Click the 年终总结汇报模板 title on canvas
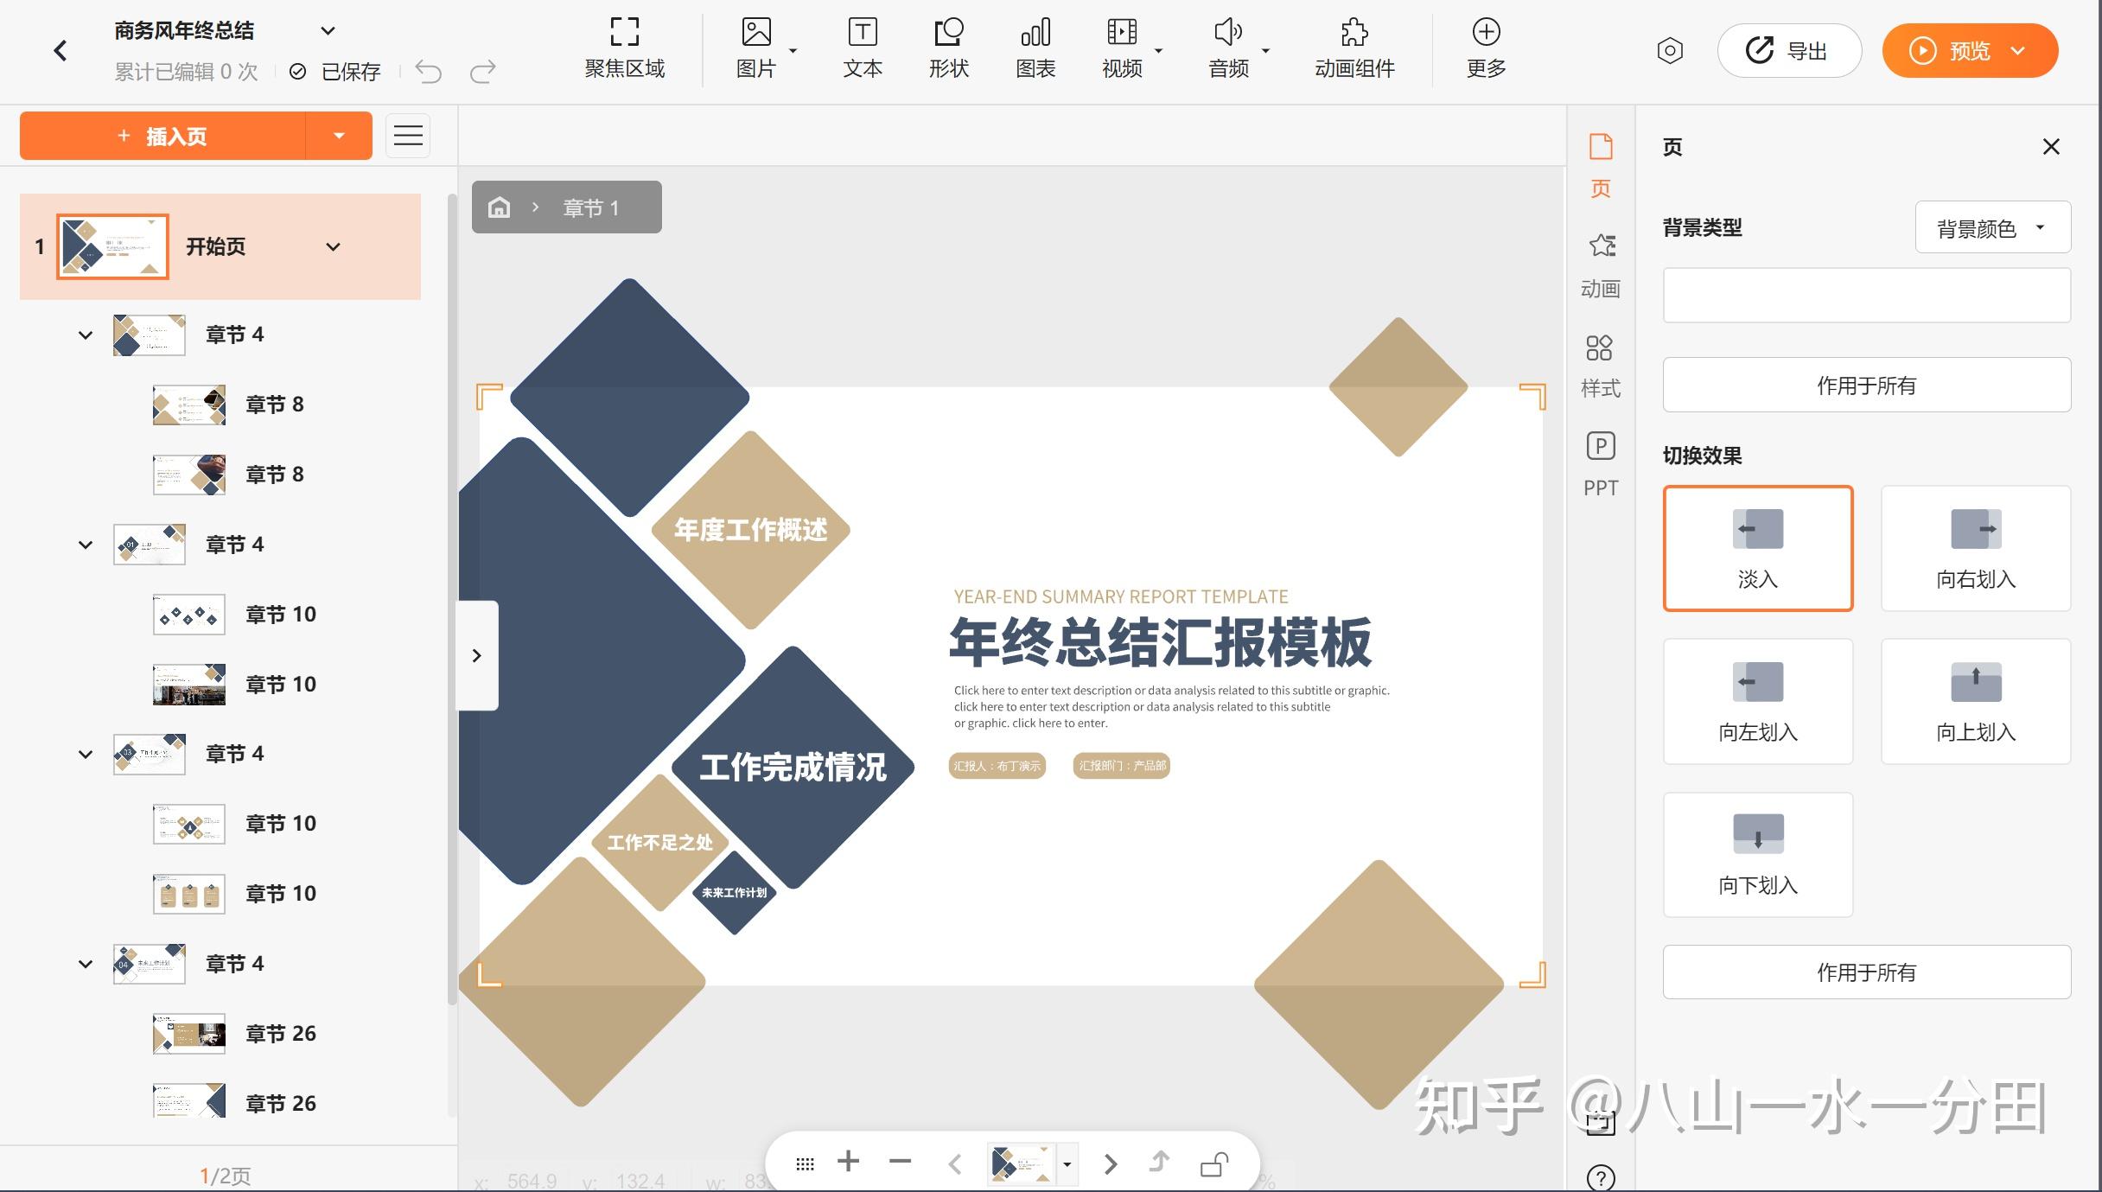 tap(1160, 643)
